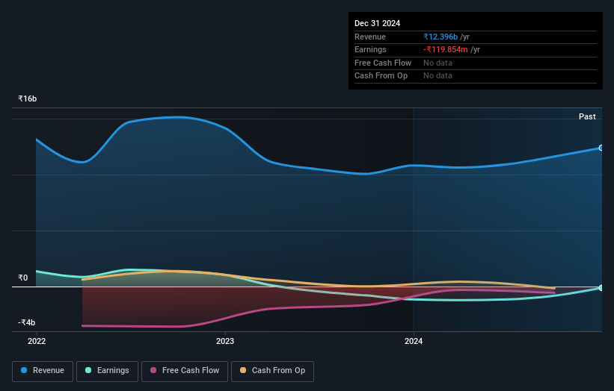This screenshot has width=614, height=391.
Task: Click the ₹0 y-axis label
Action: coord(23,278)
